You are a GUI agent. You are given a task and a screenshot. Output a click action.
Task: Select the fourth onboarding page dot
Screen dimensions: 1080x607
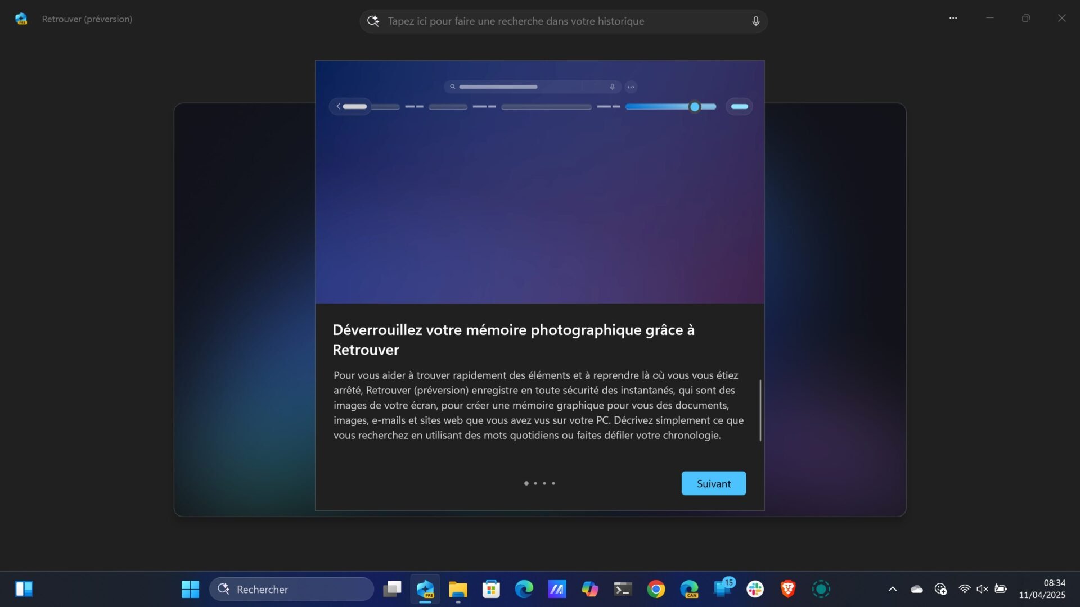coord(553,483)
